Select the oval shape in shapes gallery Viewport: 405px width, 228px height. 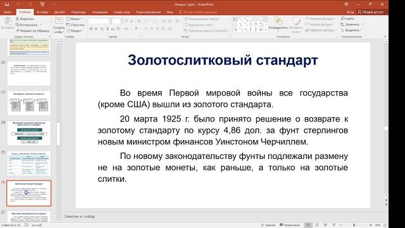tap(256, 19)
